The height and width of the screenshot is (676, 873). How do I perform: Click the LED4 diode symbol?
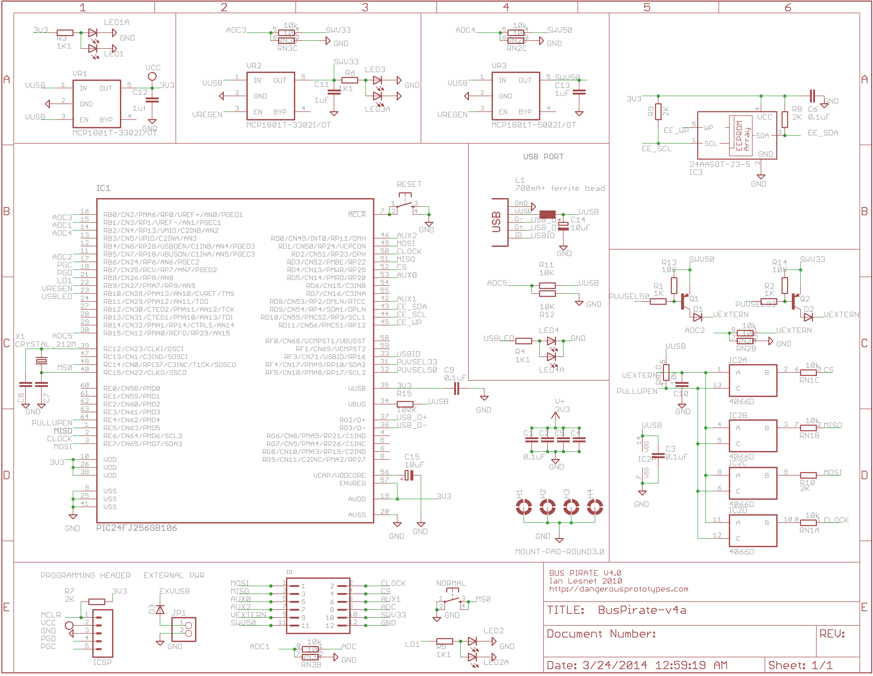pyautogui.click(x=551, y=341)
